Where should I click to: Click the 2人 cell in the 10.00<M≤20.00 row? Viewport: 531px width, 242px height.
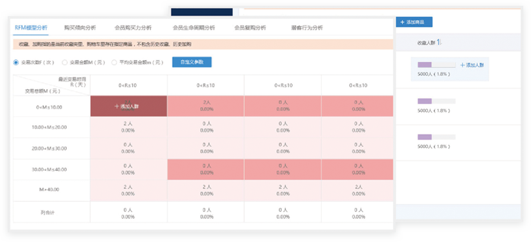coord(129,127)
